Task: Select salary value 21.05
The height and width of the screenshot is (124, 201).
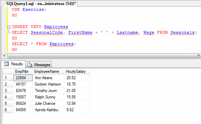Action: 77,91
